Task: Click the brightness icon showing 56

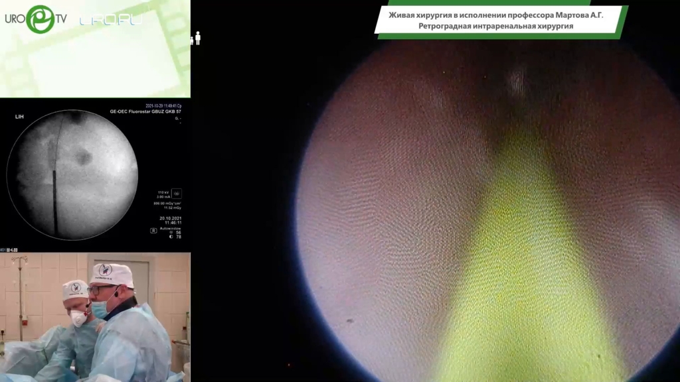Action: point(171,232)
